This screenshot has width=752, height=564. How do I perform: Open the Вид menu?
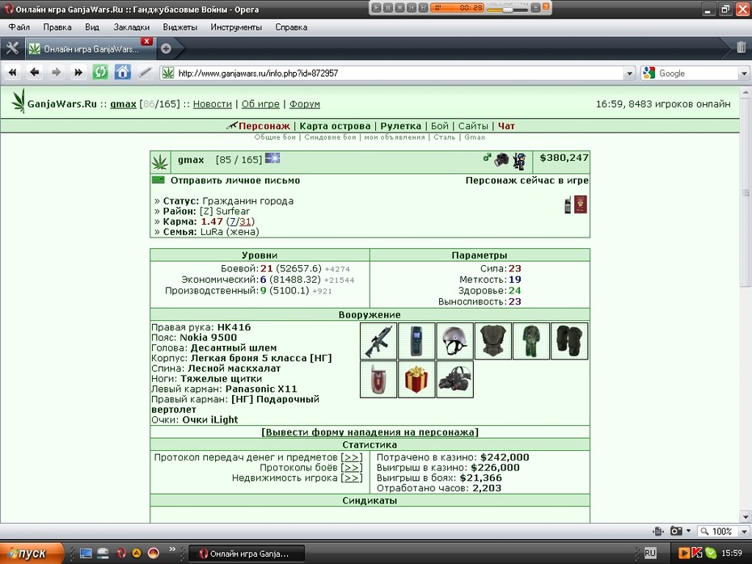pos(92,27)
